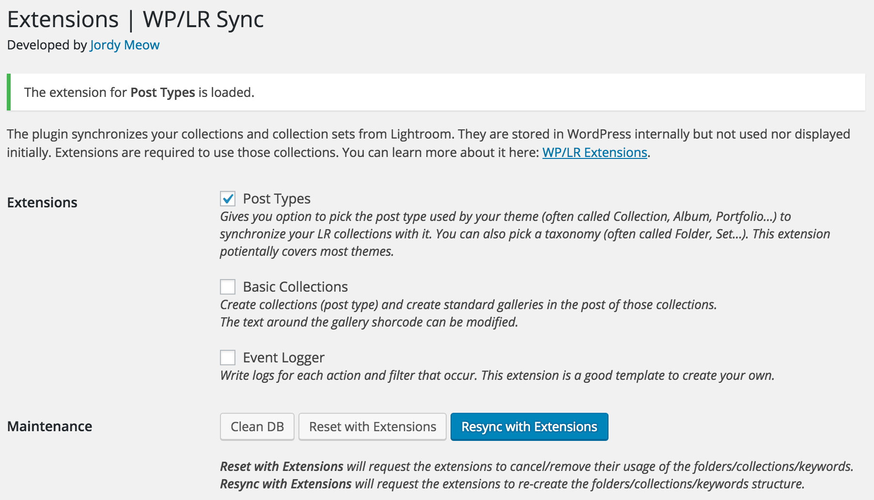The height and width of the screenshot is (500, 874).
Task: Click the Extensions | WP/LR Sync heading
Action: point(136,19)
